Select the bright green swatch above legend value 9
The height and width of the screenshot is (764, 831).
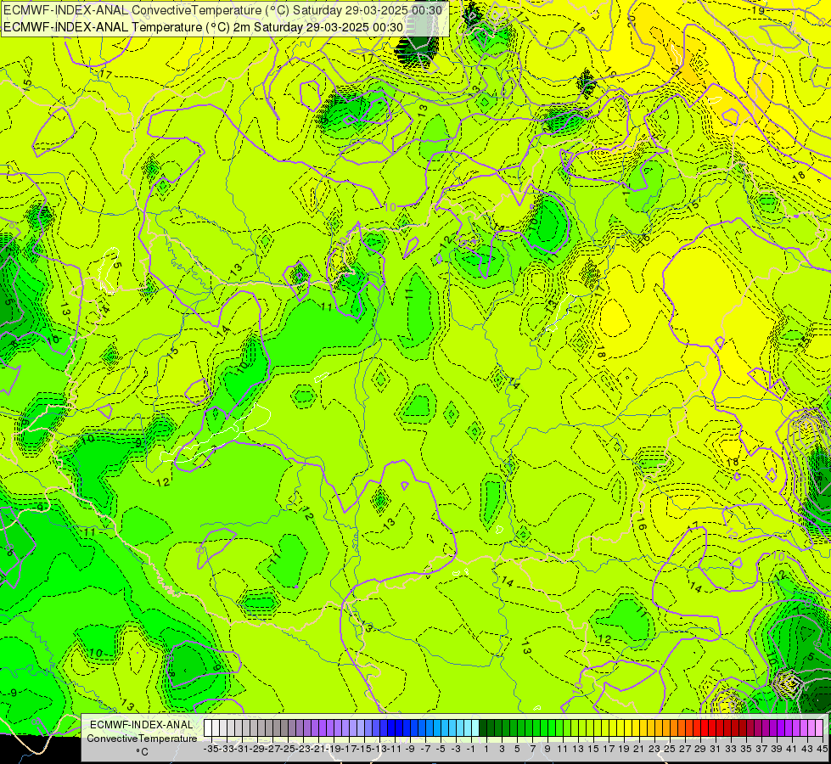click(x=544, y=727)
